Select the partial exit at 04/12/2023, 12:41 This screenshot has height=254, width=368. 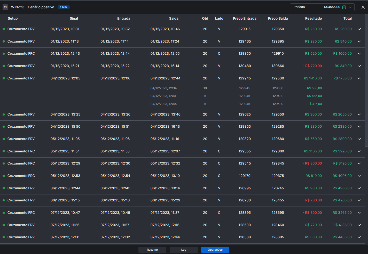[x=163, y=96]
